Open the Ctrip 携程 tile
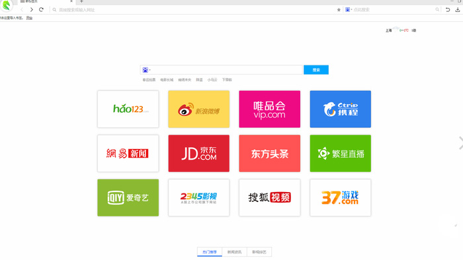Image resolution: width=463 pixels, height=260 pixels. [341, 110]
